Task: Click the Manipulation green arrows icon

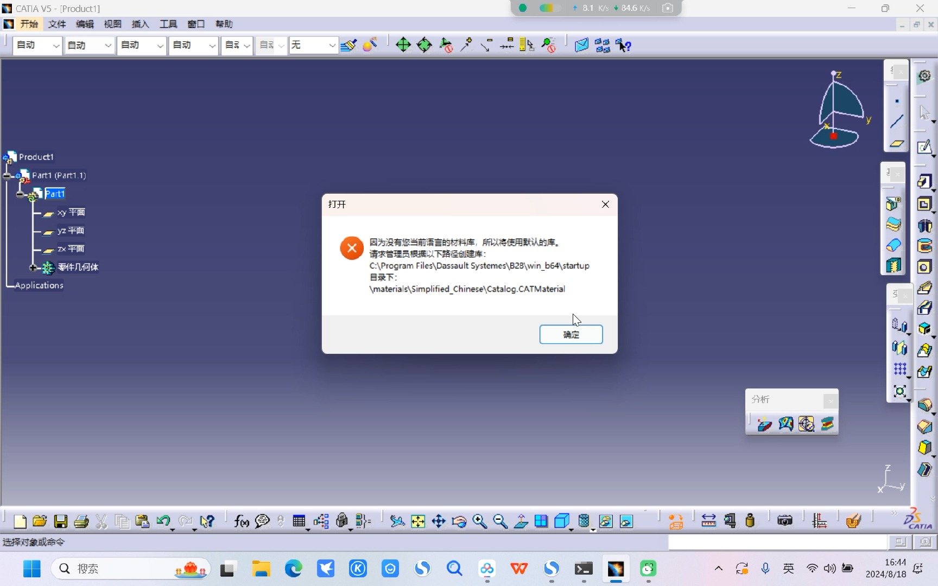Action: click(x=403, y=45)
